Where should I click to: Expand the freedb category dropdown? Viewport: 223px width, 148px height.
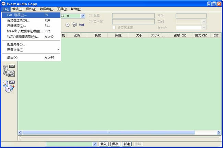pos(204,28)
